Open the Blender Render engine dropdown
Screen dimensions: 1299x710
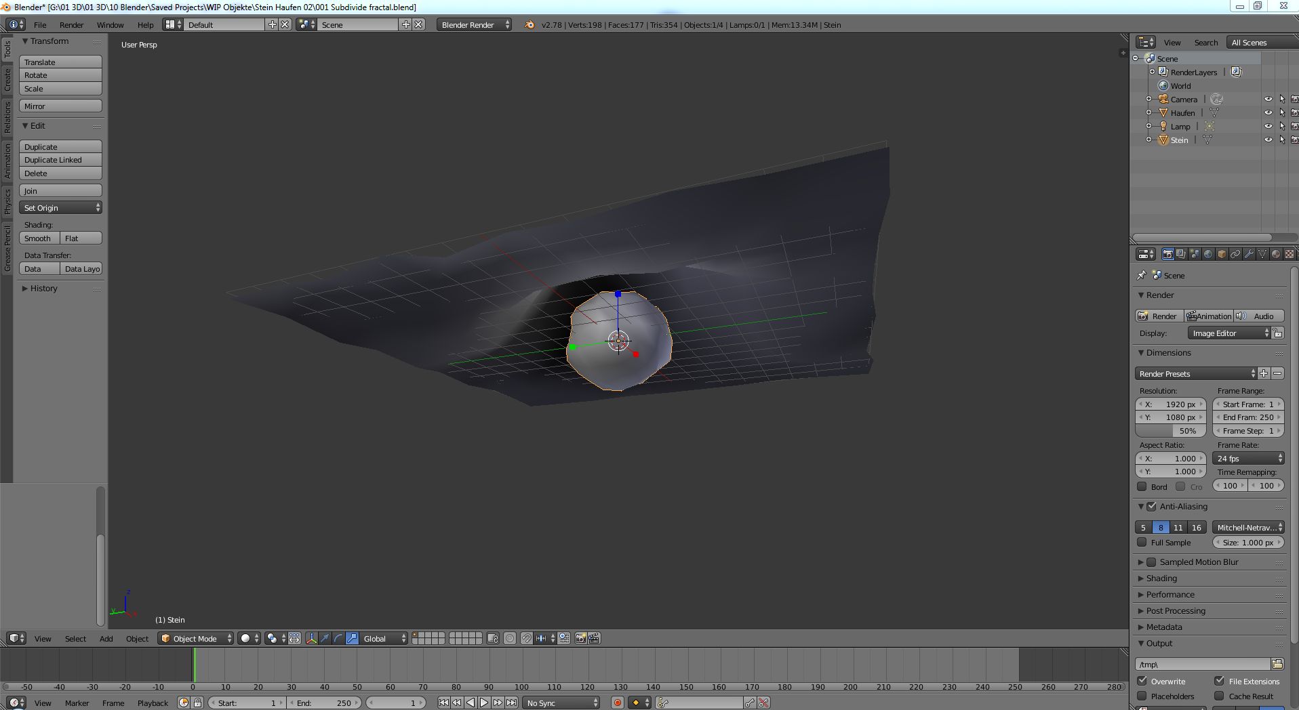click(474, 25)
